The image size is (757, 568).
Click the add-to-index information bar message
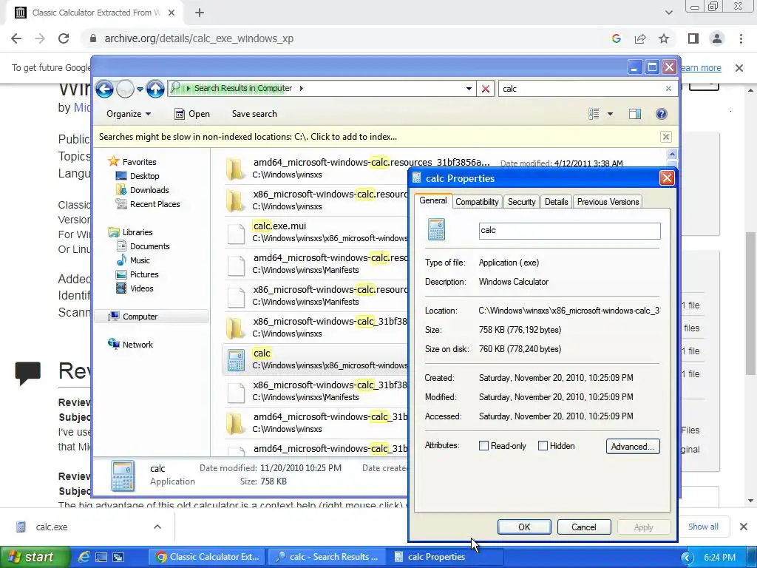click(248, 137)
